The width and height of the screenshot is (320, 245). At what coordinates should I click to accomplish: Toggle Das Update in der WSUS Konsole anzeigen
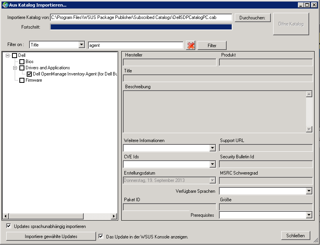tap(101, 236)
